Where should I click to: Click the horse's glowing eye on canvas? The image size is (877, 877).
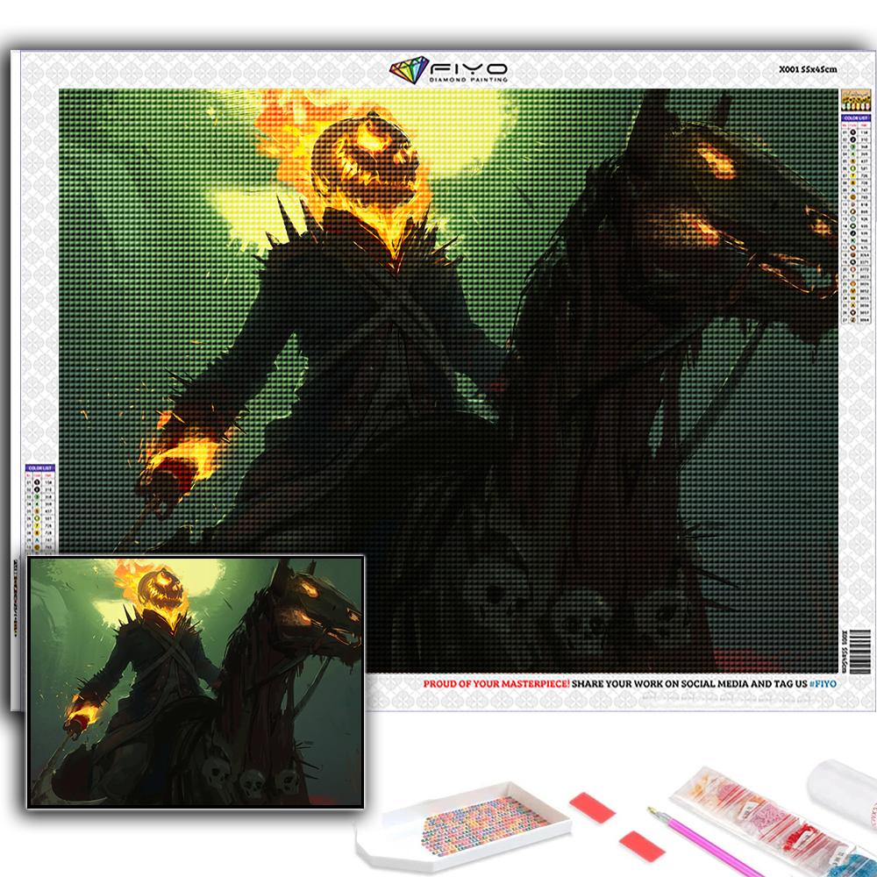(717, 160)
